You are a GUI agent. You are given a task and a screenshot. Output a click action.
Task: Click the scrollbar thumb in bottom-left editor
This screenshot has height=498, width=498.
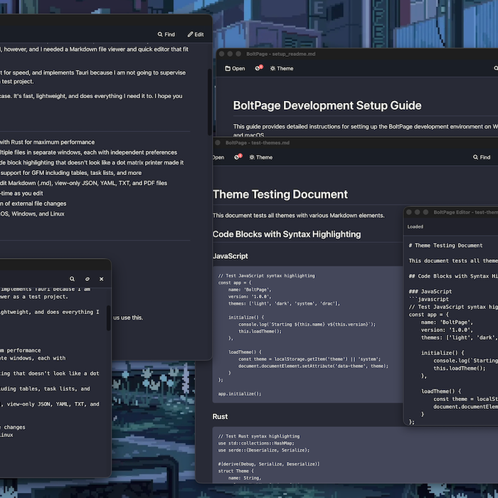click(x=108, y=318)
